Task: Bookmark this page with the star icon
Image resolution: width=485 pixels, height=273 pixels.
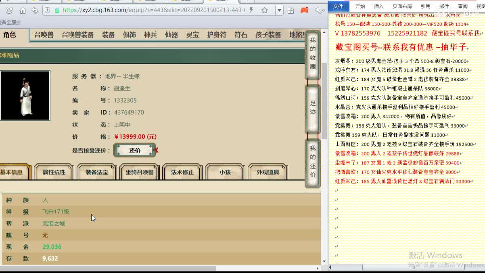Action: point(265,10)
